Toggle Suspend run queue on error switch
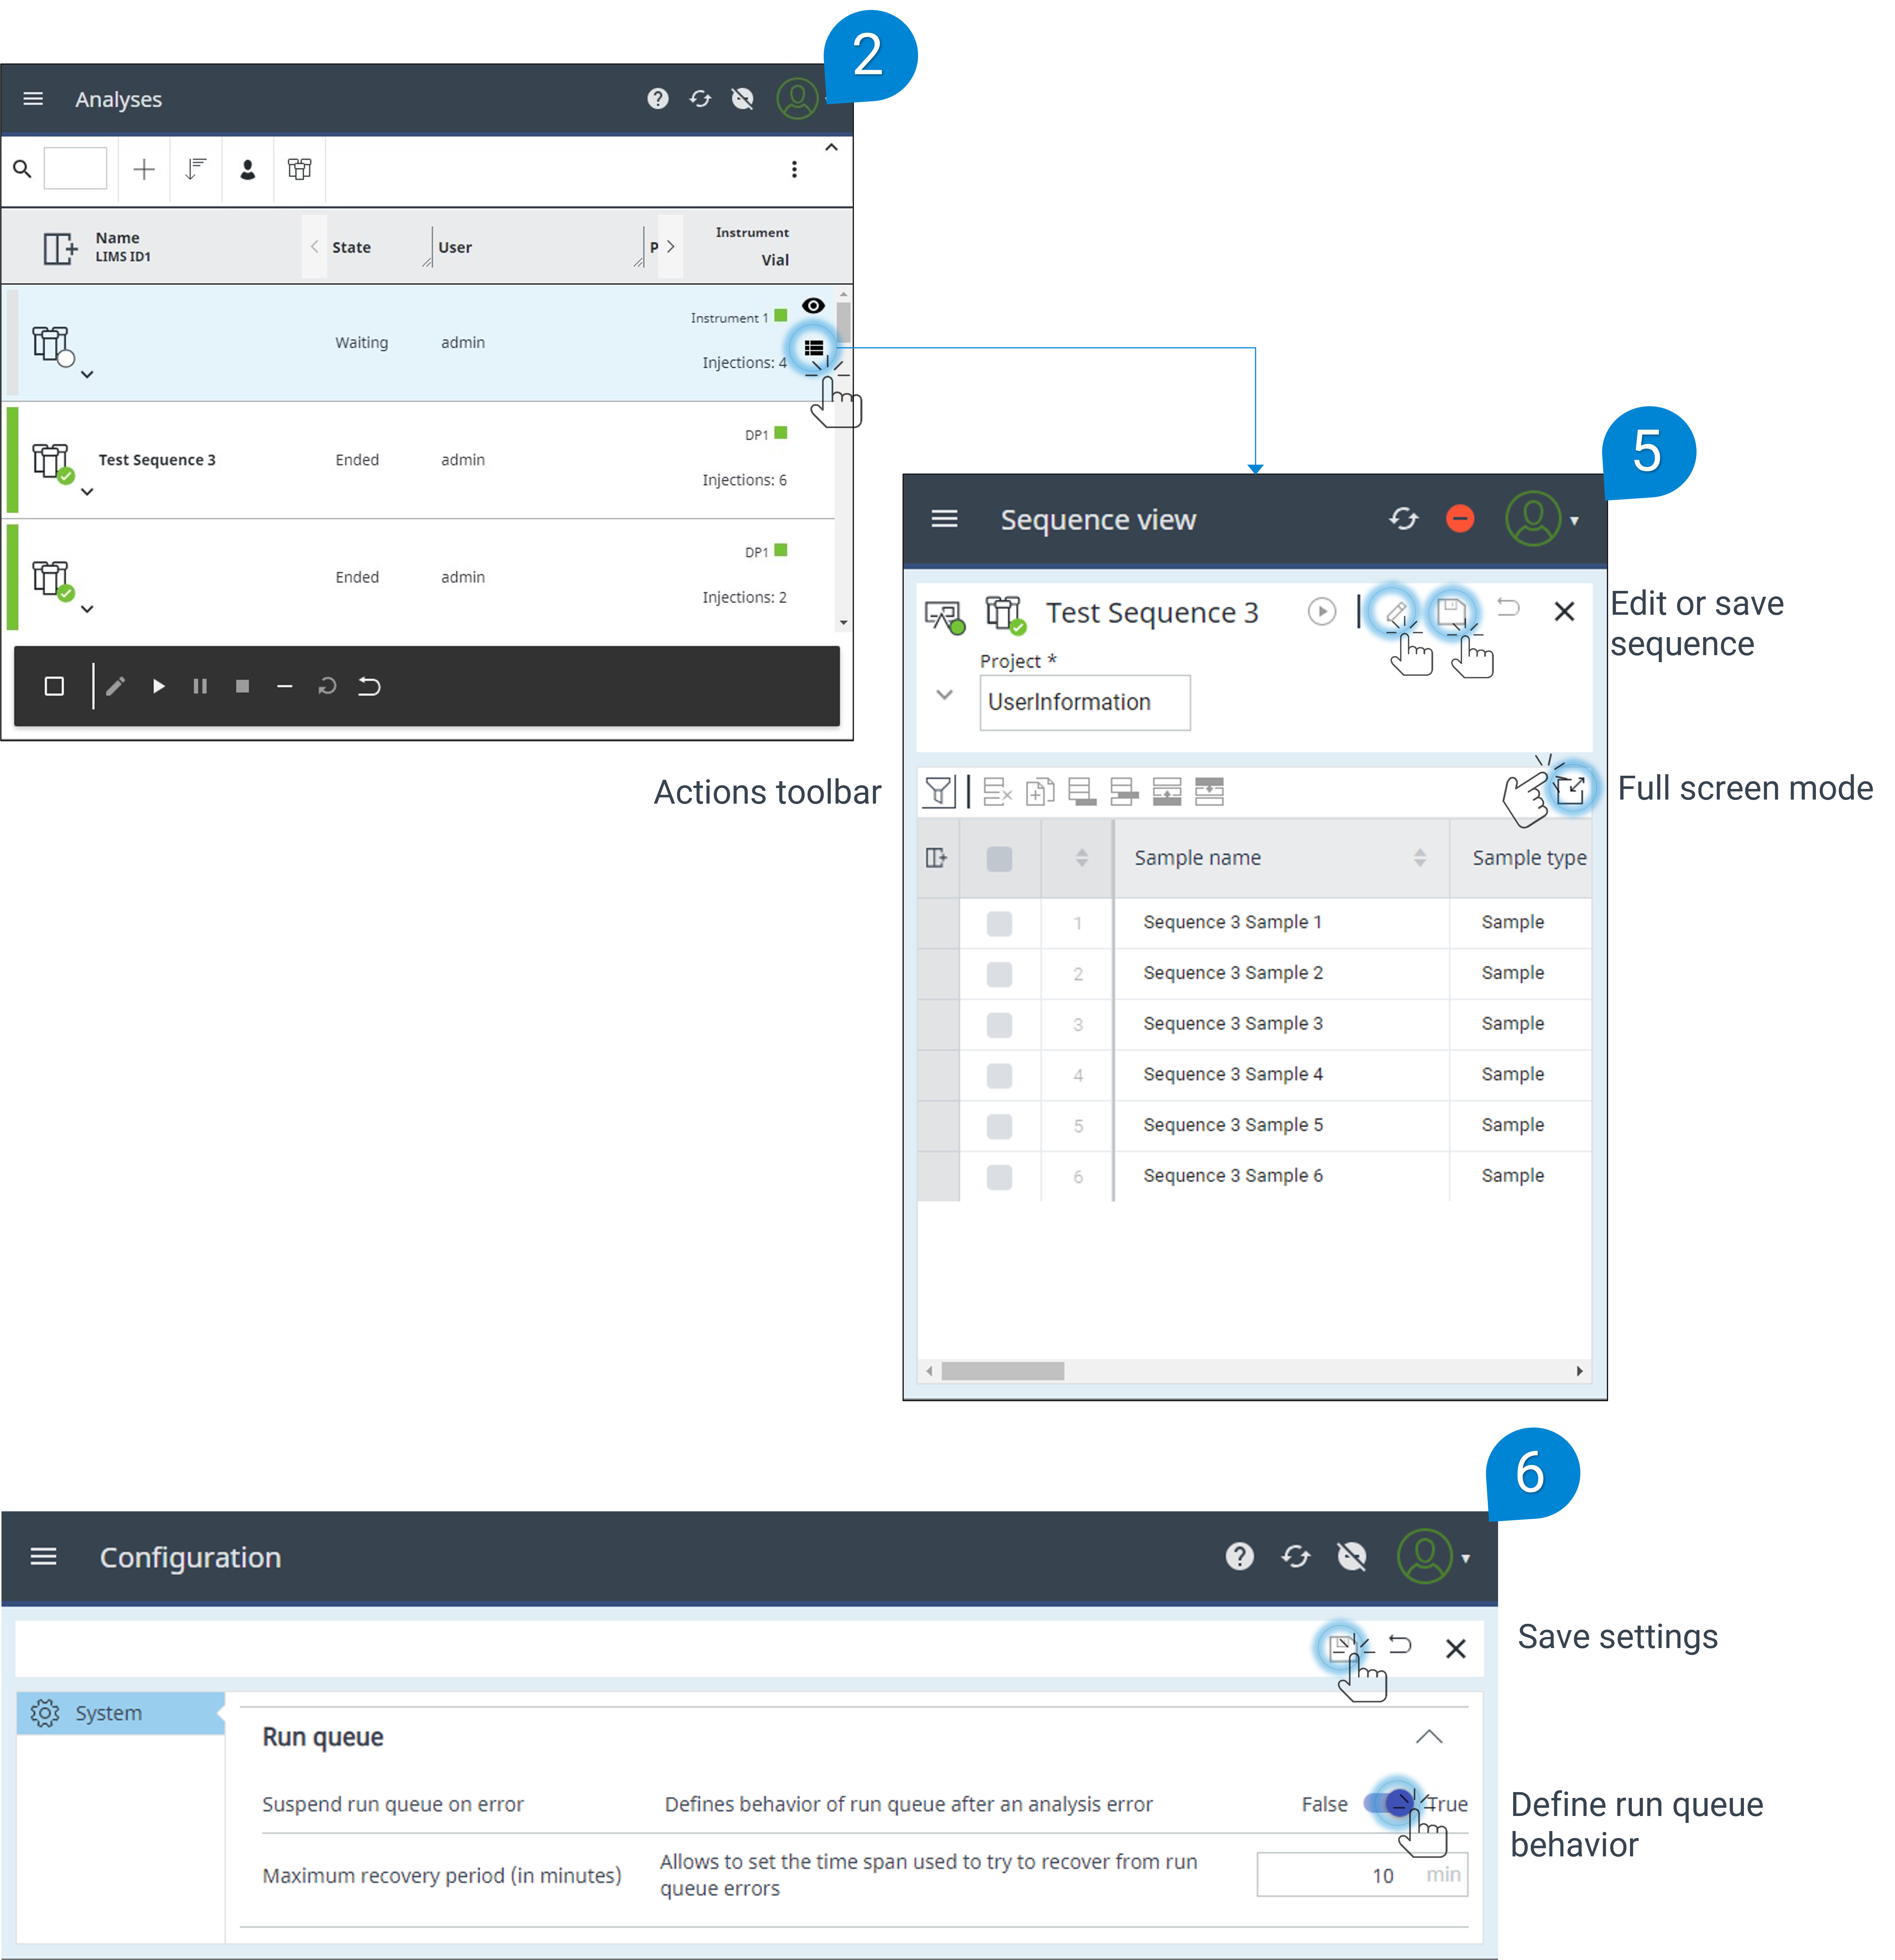This screenshot has height=1960, width=1895. (1388, 1803)
